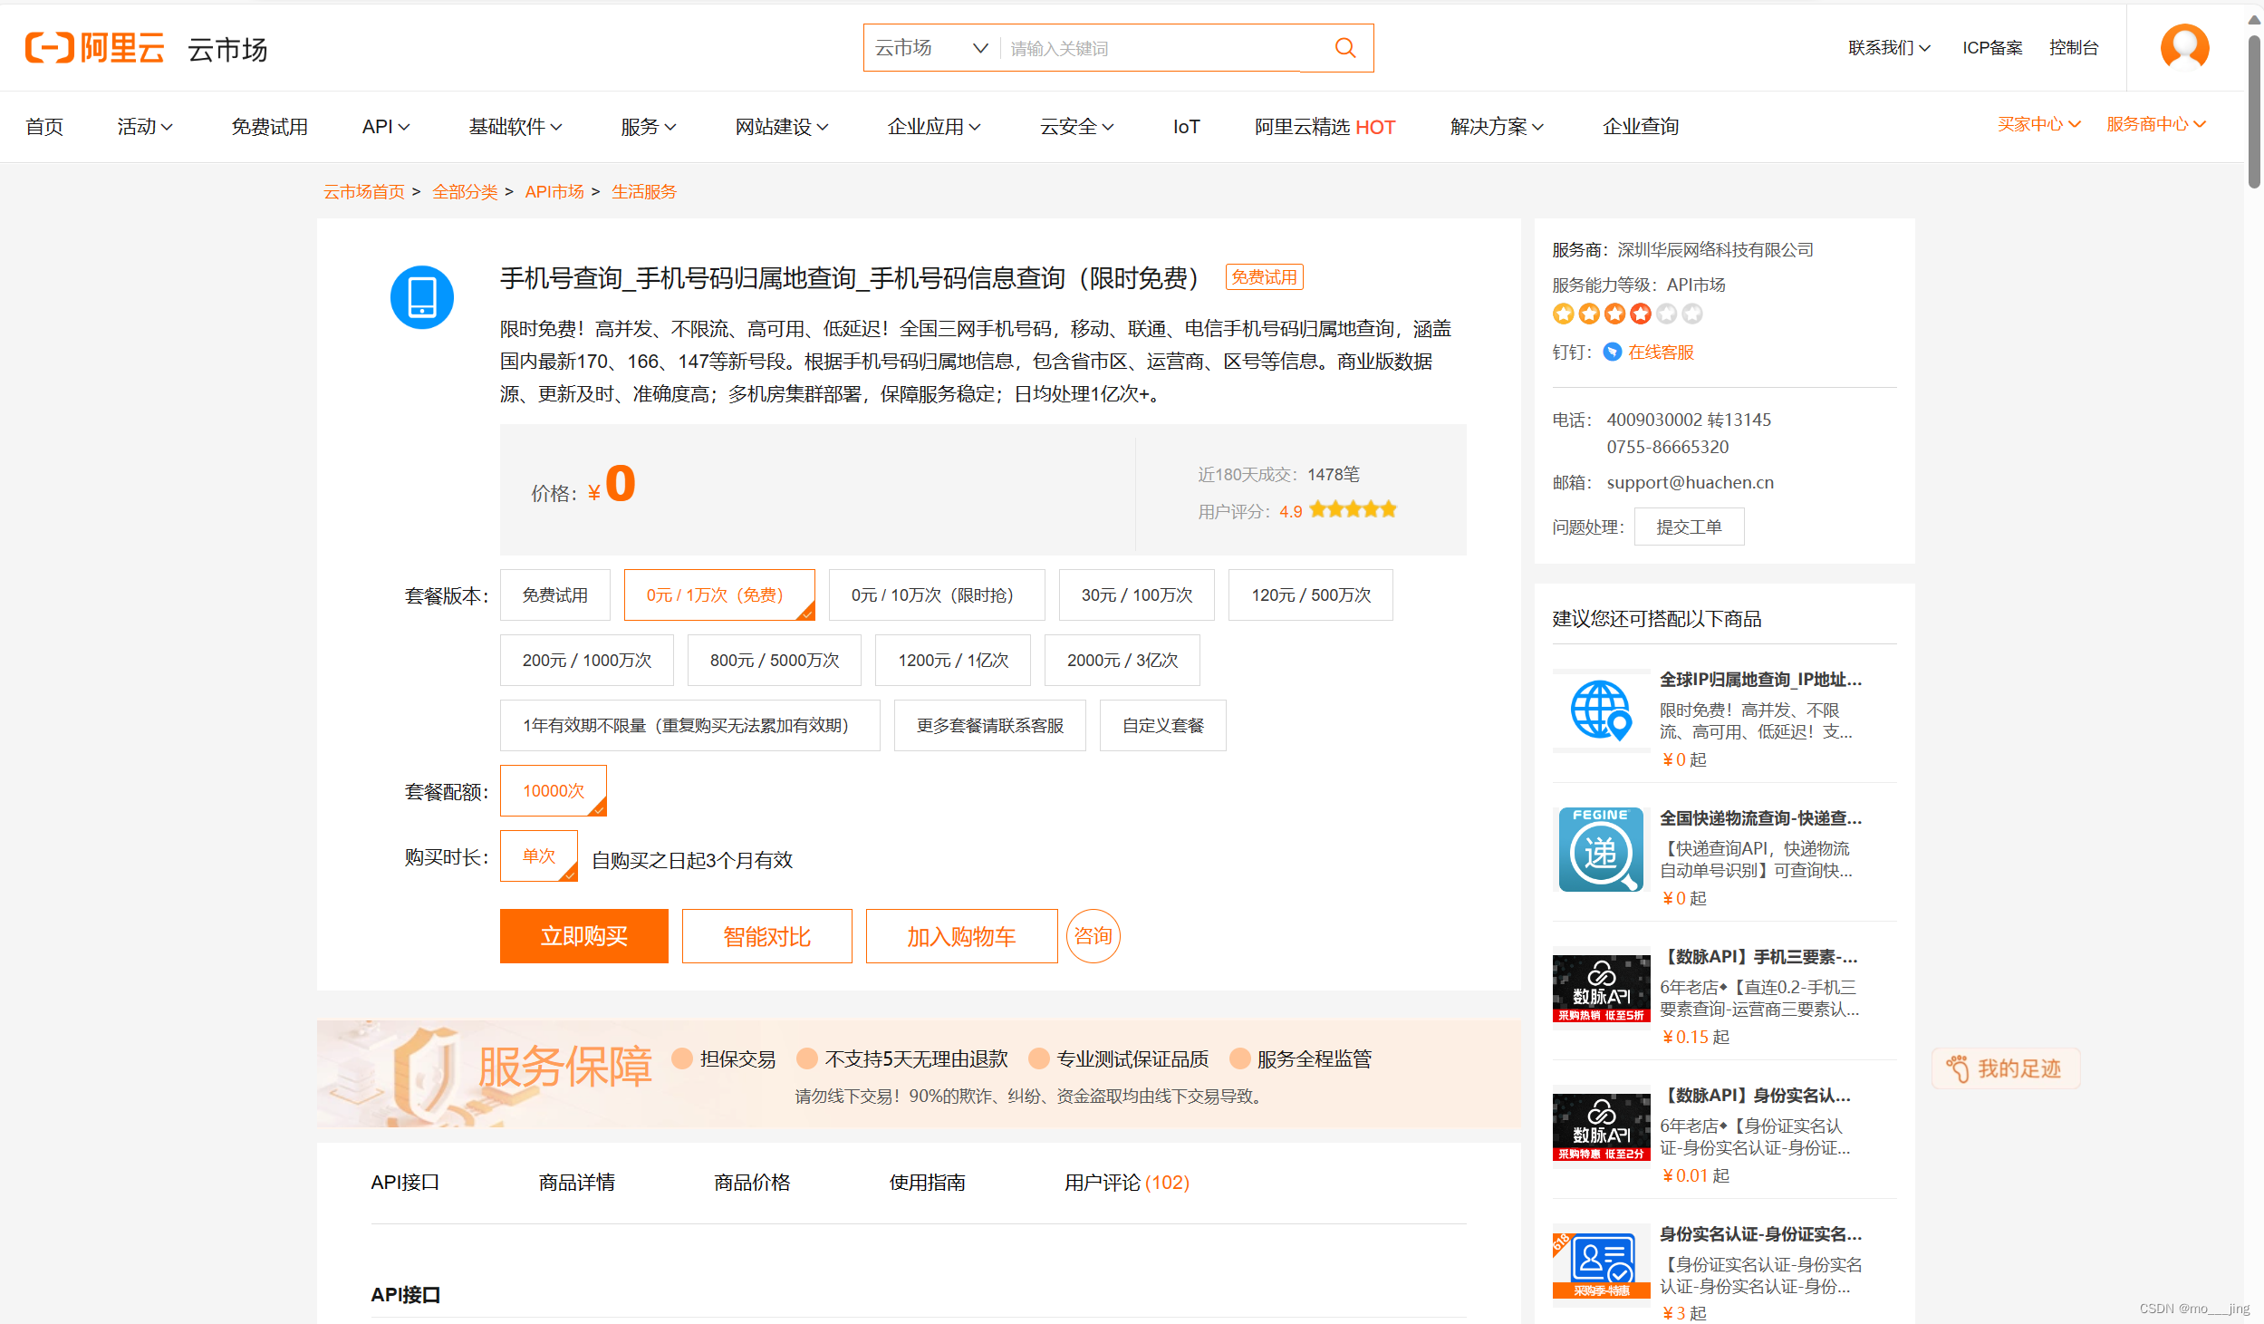Image resolution: width=2264 pixels, height=1324 pixels.
Task: Switch to the 商品详情 tab
Action: pyautogui.click(x=576, y=1182)
